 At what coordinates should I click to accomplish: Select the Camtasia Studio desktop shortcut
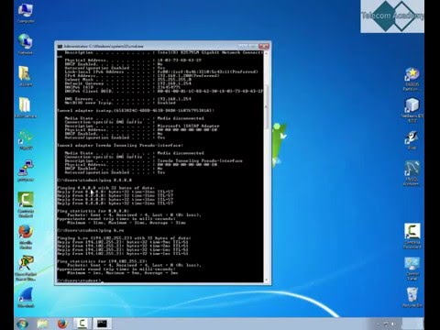(26, 204)
